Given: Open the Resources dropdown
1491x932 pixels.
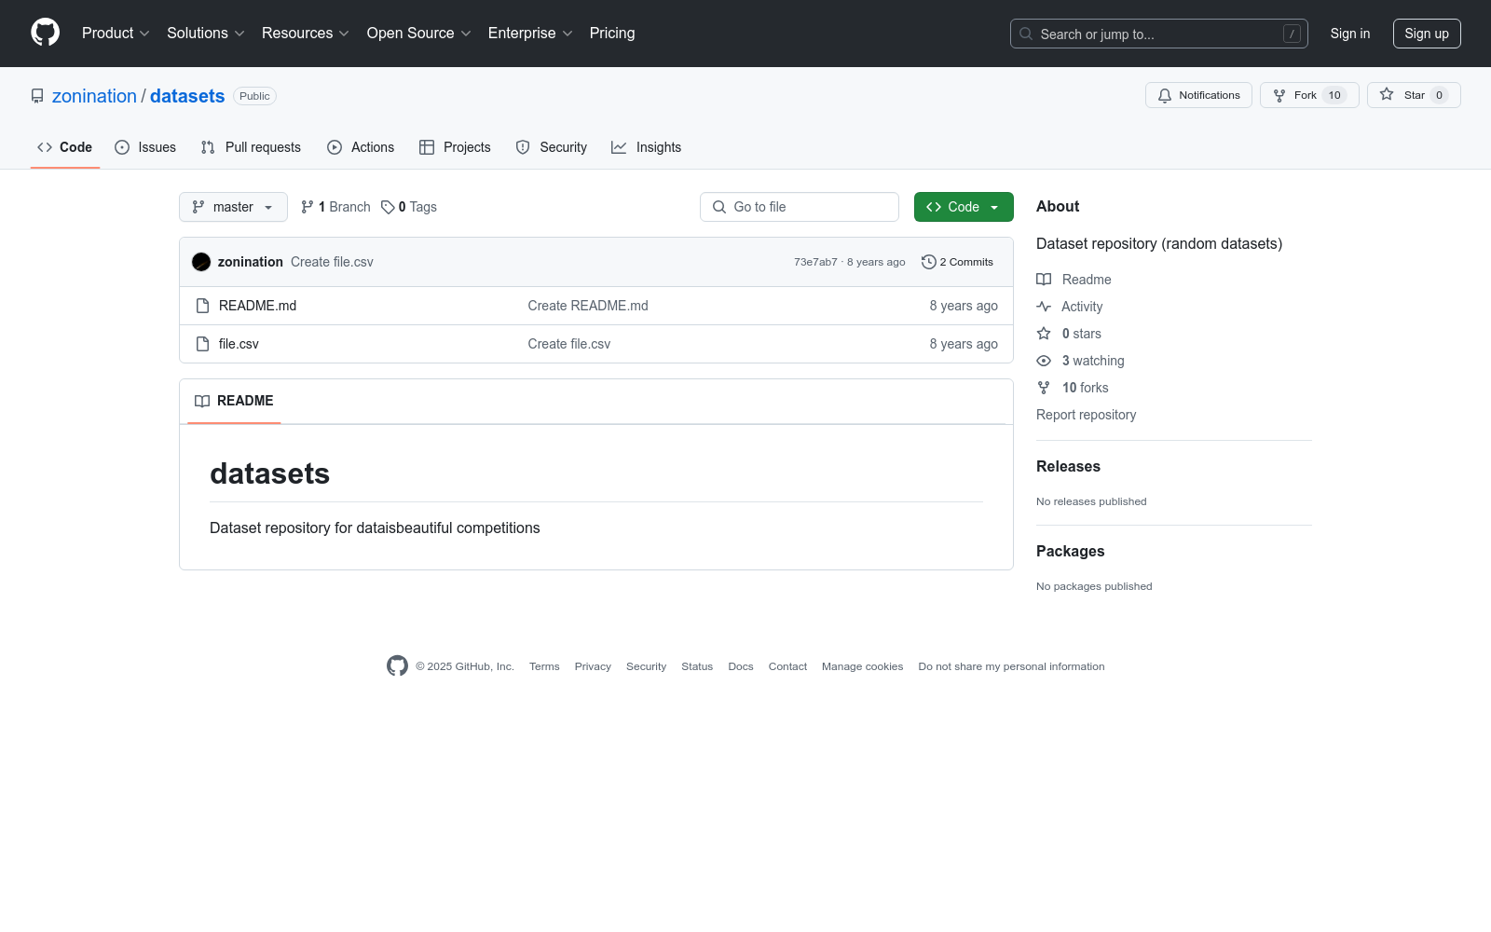Looking at the screenshot, I should tap(306, 33).
